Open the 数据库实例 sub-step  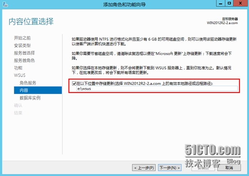click(x=30, y=98)
